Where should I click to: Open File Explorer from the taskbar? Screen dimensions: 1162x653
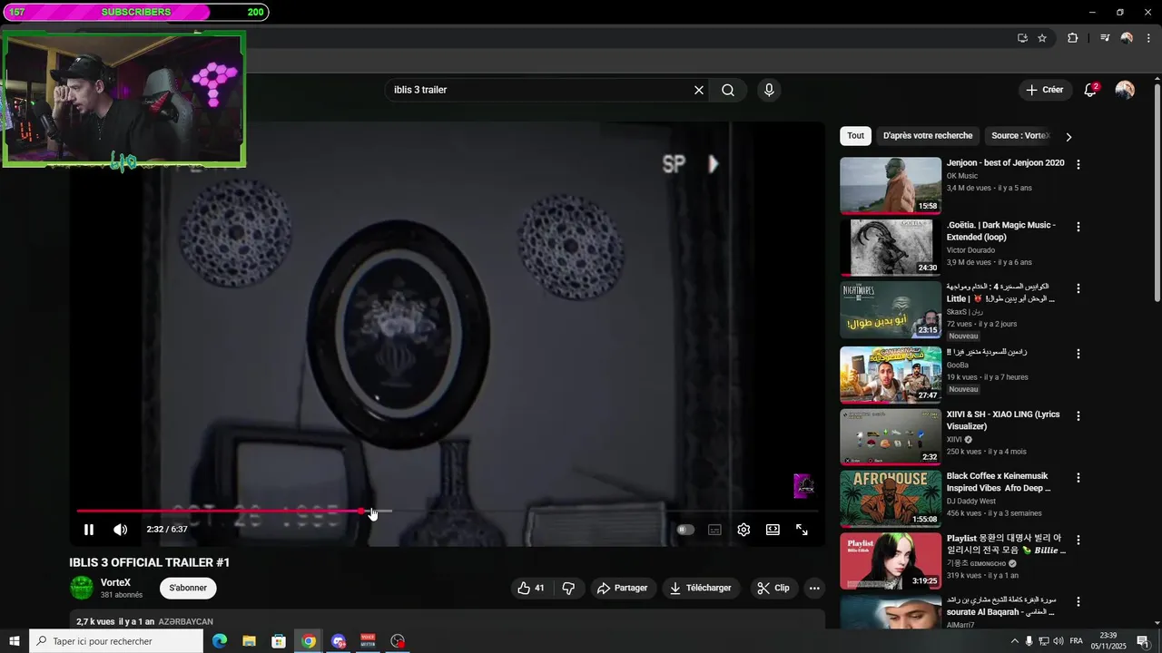[249, 641]
